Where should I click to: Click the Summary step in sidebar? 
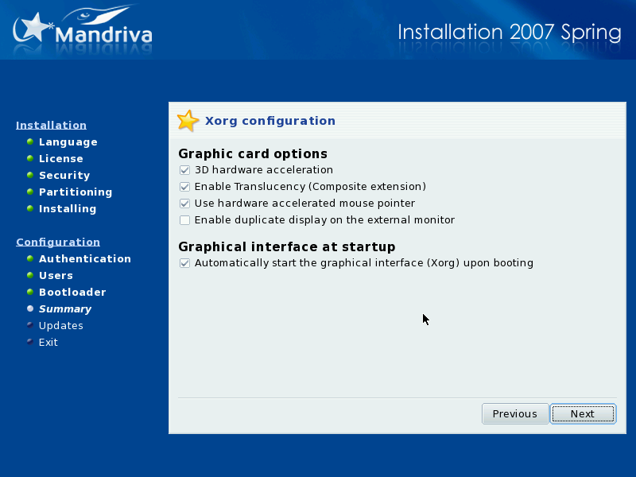click(x=65, y=309)
